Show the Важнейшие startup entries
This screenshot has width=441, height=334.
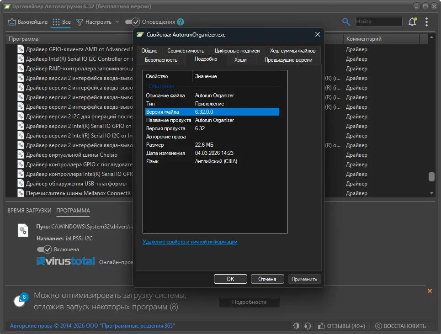(x=28, y=22)
